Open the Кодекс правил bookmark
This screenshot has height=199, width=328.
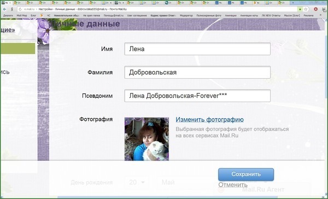tap(163, 15)
